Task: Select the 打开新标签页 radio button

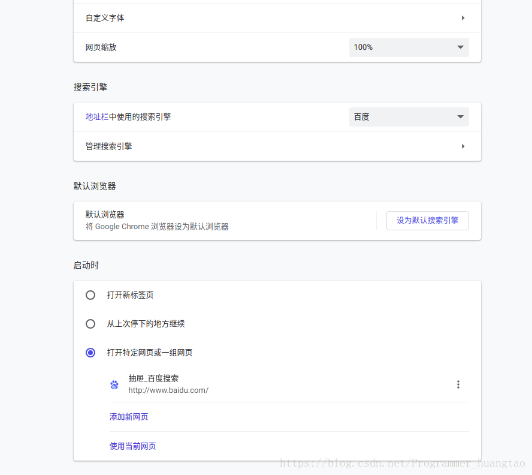Action: [x=90, y=295]
